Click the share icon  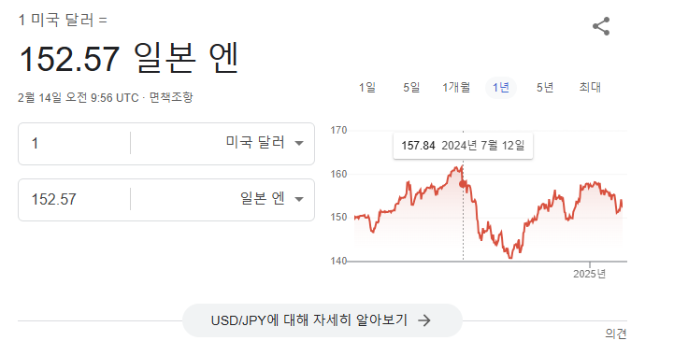(x=601, y=26)
